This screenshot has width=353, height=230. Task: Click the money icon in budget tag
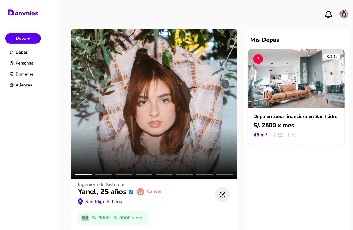(x=85, y=218)
